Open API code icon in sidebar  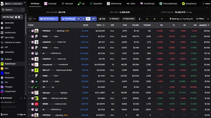(x=2, y=47)
